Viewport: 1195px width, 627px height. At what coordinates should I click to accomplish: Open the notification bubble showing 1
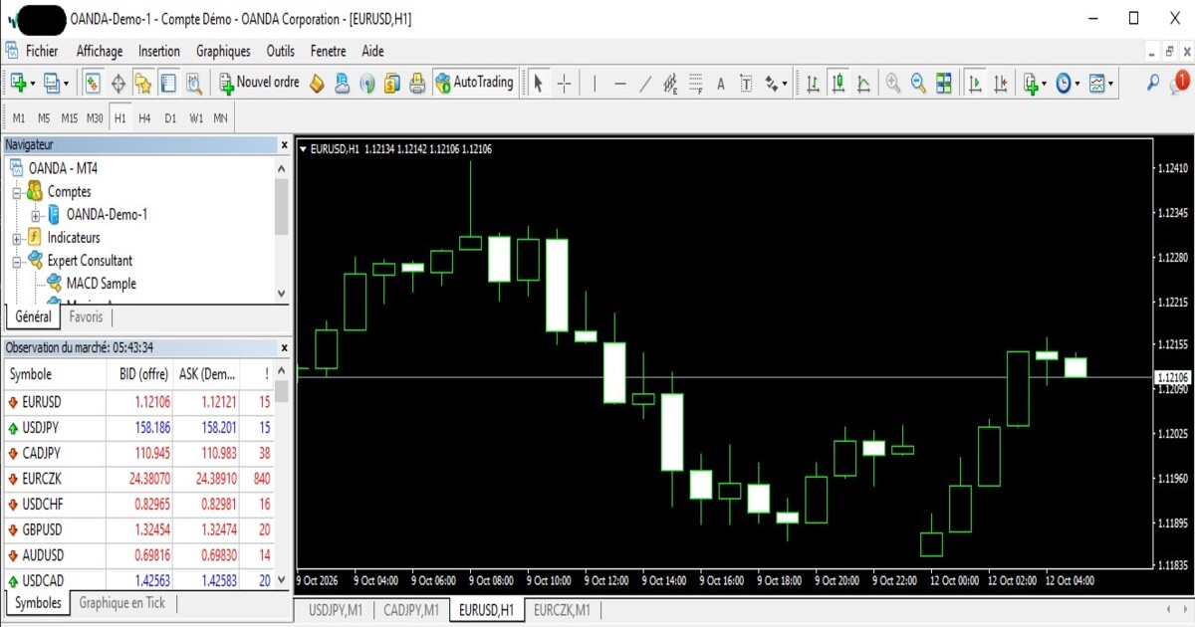[x=1181, y=82]
